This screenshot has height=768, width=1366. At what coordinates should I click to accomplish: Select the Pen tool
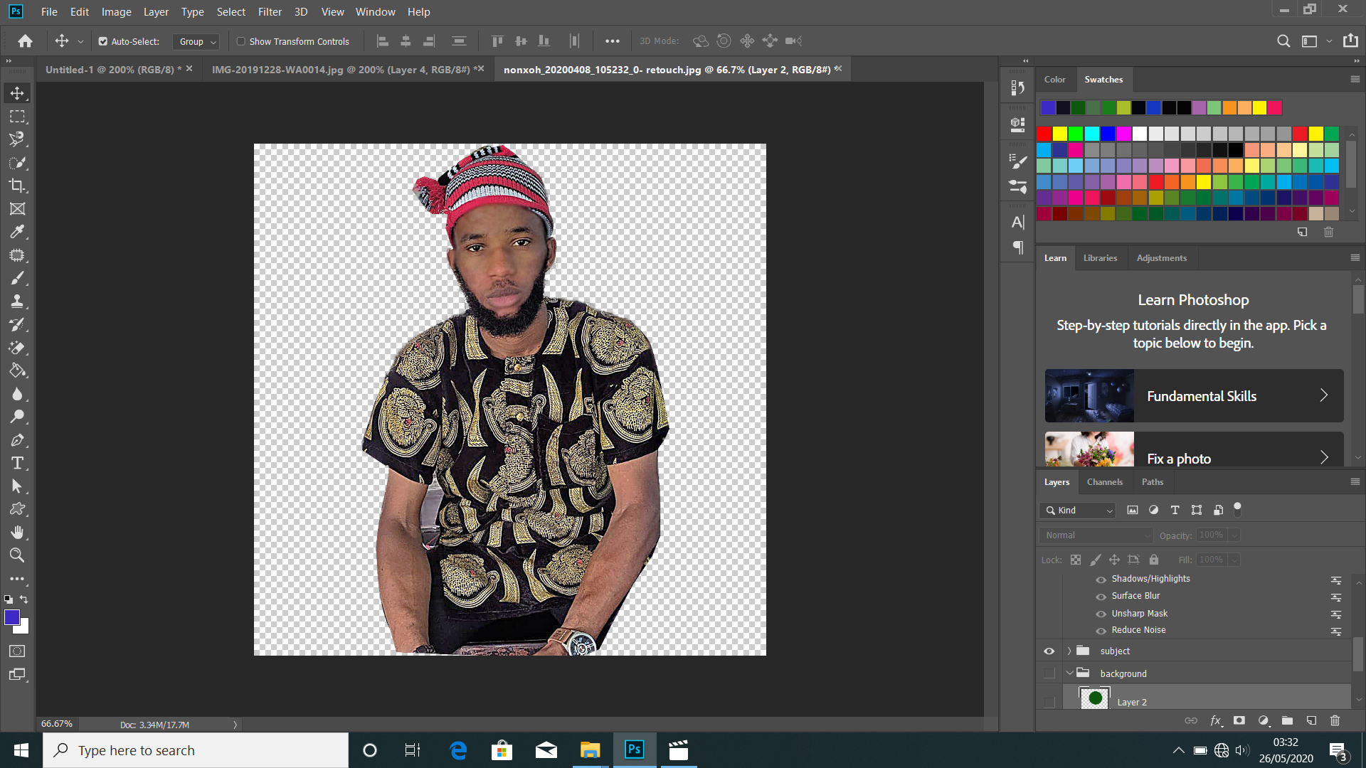coord(17,440)
